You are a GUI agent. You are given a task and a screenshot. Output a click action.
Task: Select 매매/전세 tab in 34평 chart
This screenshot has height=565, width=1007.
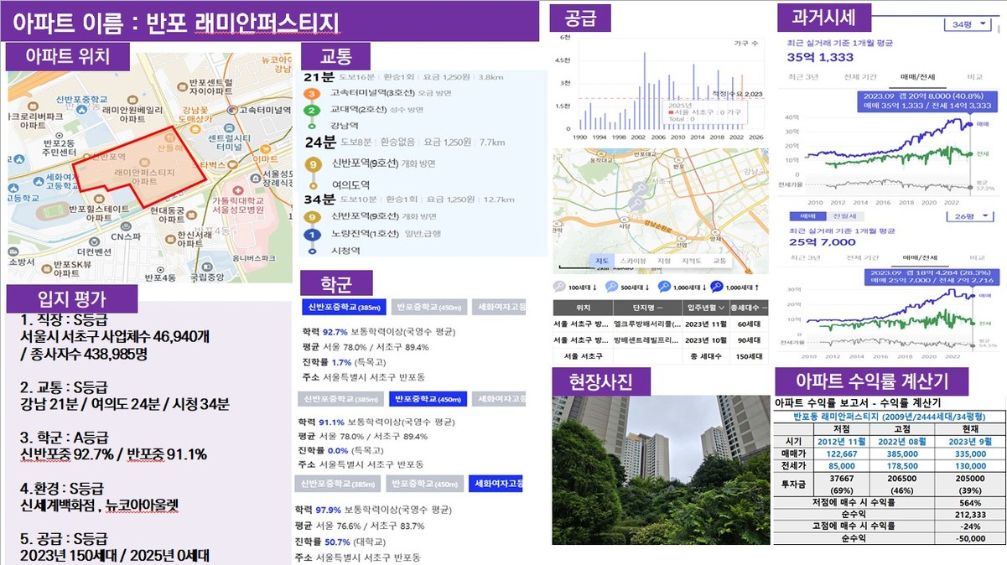(917, 77)
